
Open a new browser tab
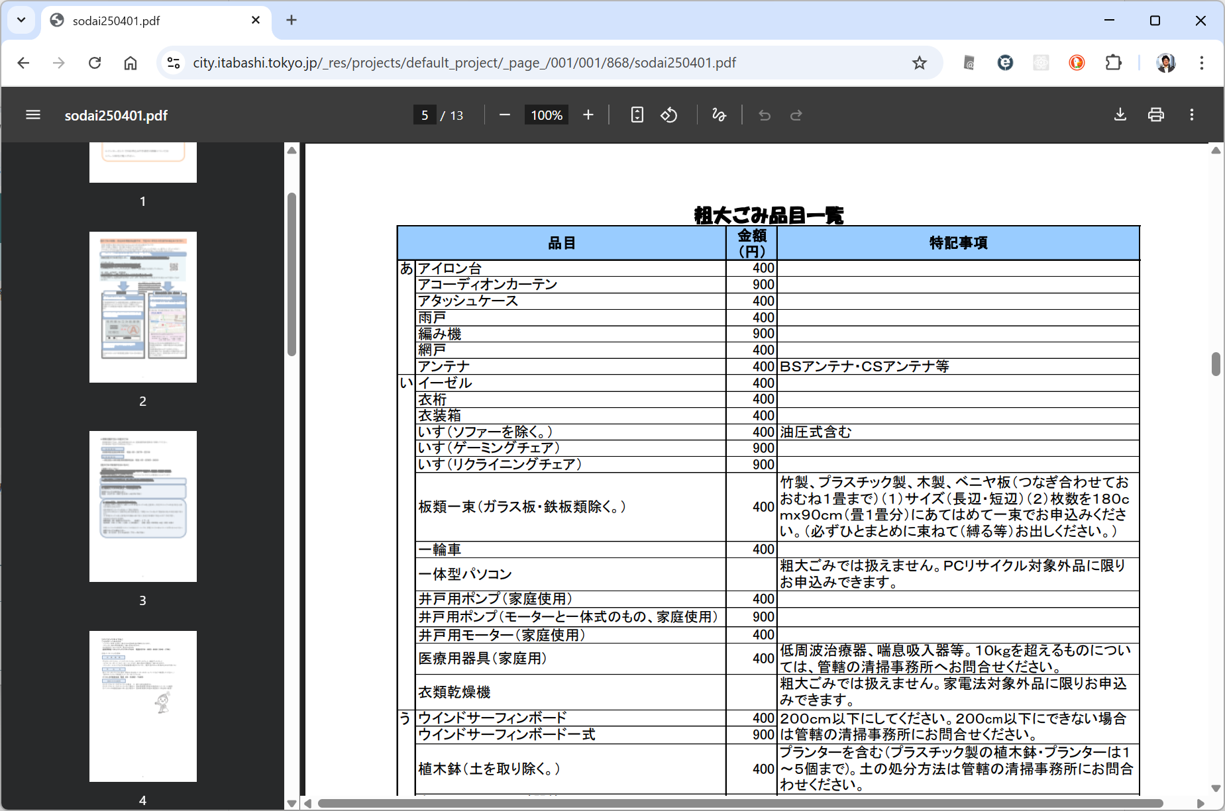point(292,20)
